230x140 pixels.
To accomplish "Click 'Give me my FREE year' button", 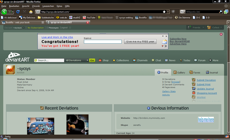I will pos(140,41).
